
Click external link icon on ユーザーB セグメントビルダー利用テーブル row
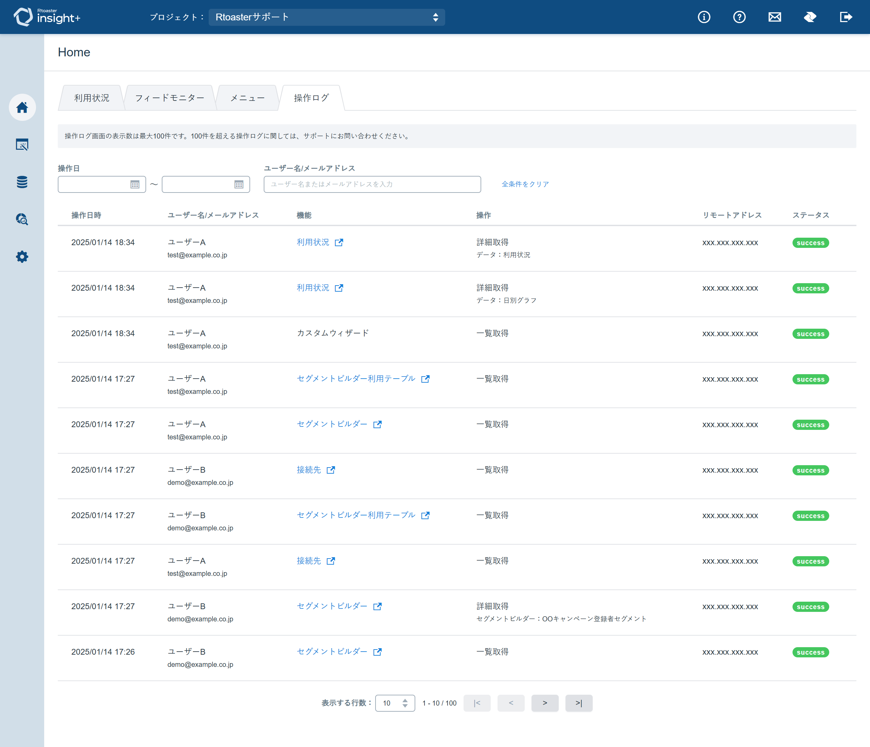(x=425, y=515)
